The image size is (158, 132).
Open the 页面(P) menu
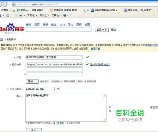point(32,15)
